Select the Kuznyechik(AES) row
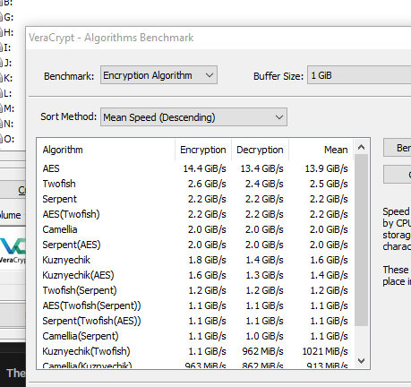411x387 pixels. click(195, 275)
